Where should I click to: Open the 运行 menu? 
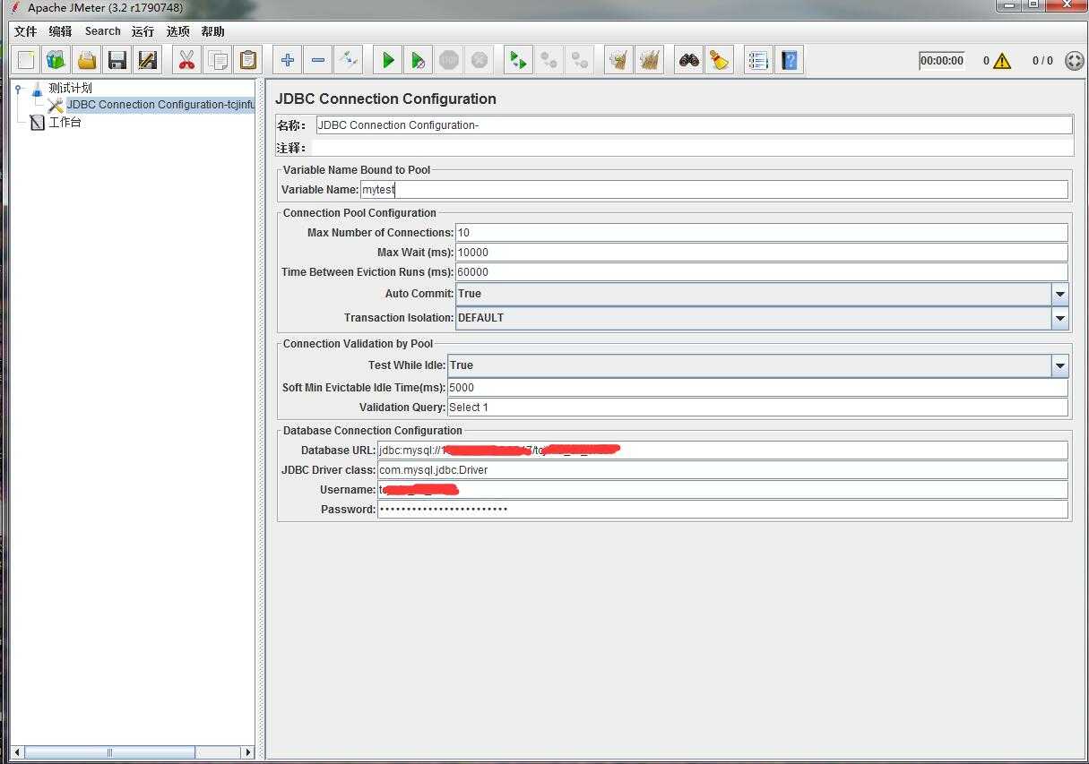click(143, 31)
